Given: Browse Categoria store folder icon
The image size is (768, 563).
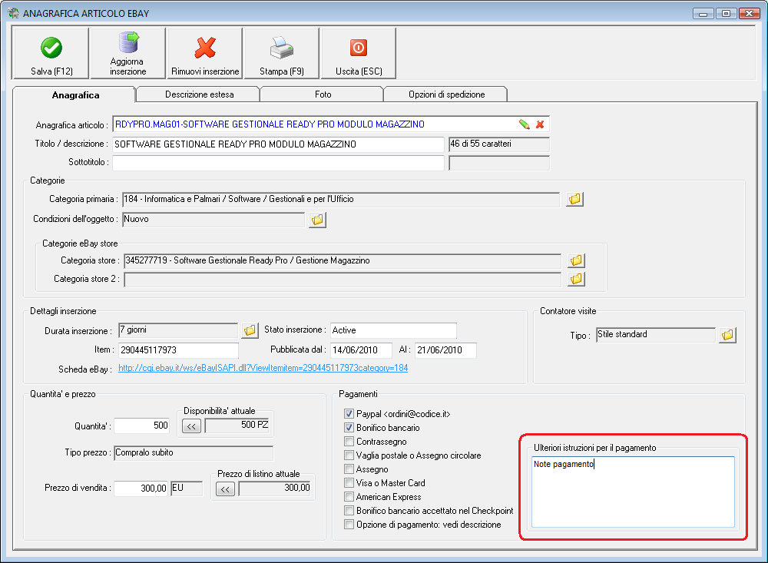Looking at the screenshot, I should click(x=577, y=260).
